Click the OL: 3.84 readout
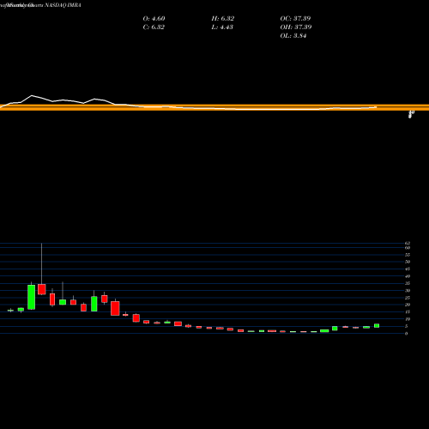 (293, 36)
